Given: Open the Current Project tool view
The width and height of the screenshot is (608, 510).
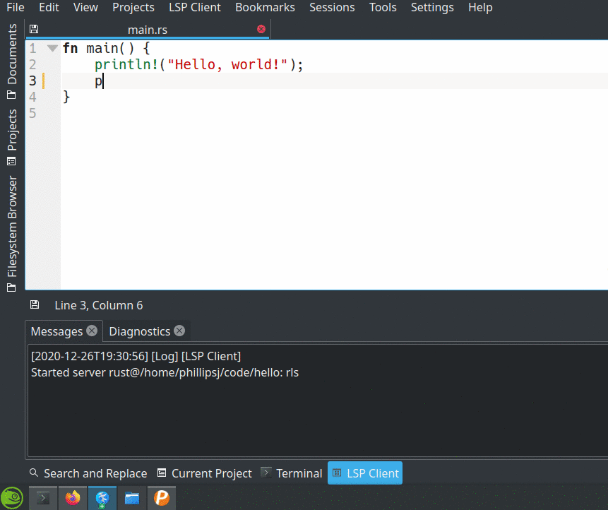Looking at the screenshot, I should (x=204, y=473).
